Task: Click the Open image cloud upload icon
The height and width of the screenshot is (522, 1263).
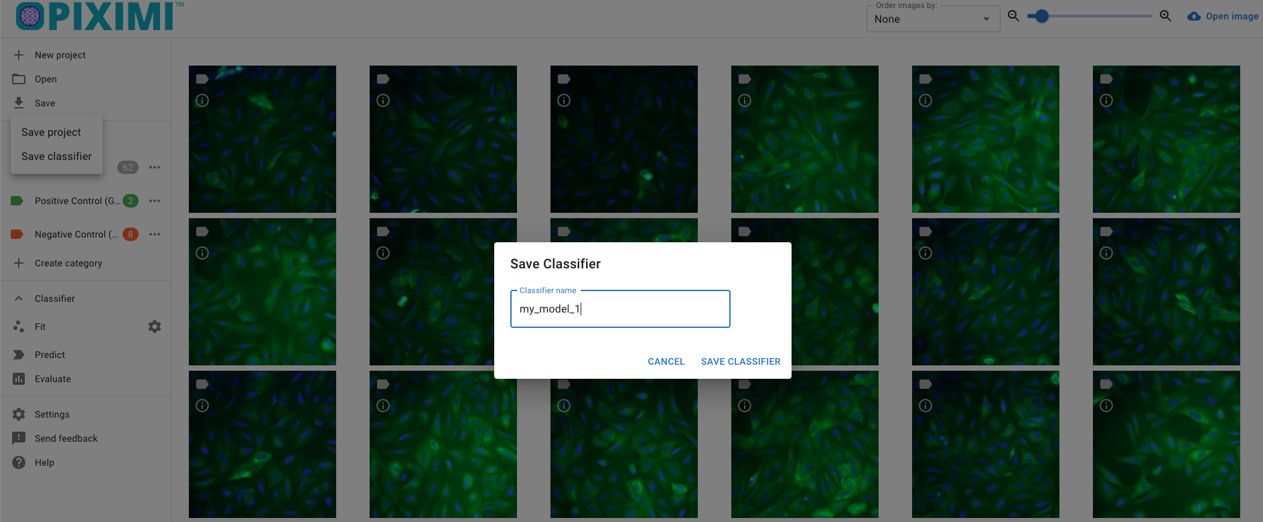Action: (x=1194, y=17)
